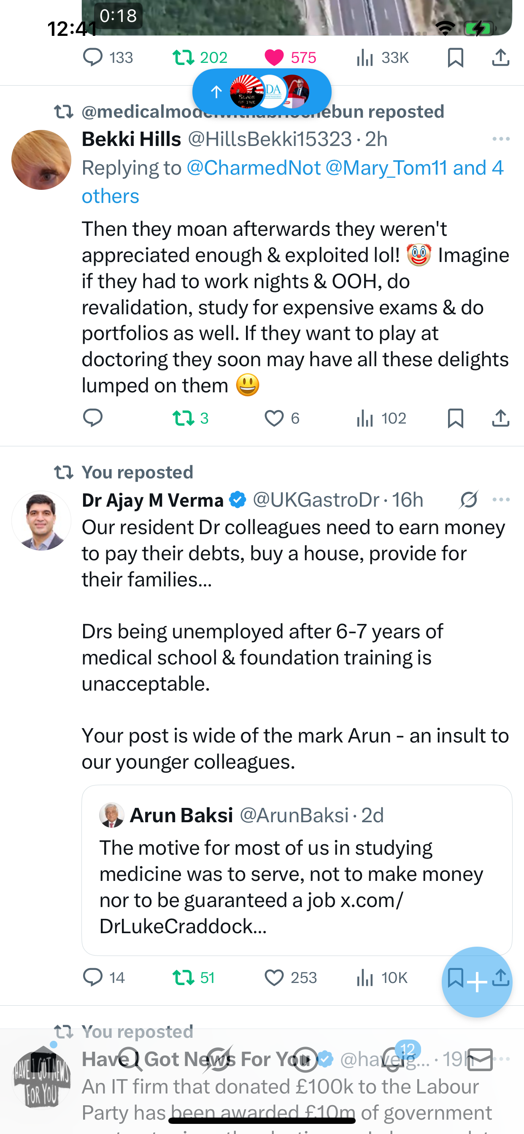The height and width of the screenshot is (1134, 524).
Task: Tap reply icon on post with 133 replies
Action: point(93,58)
